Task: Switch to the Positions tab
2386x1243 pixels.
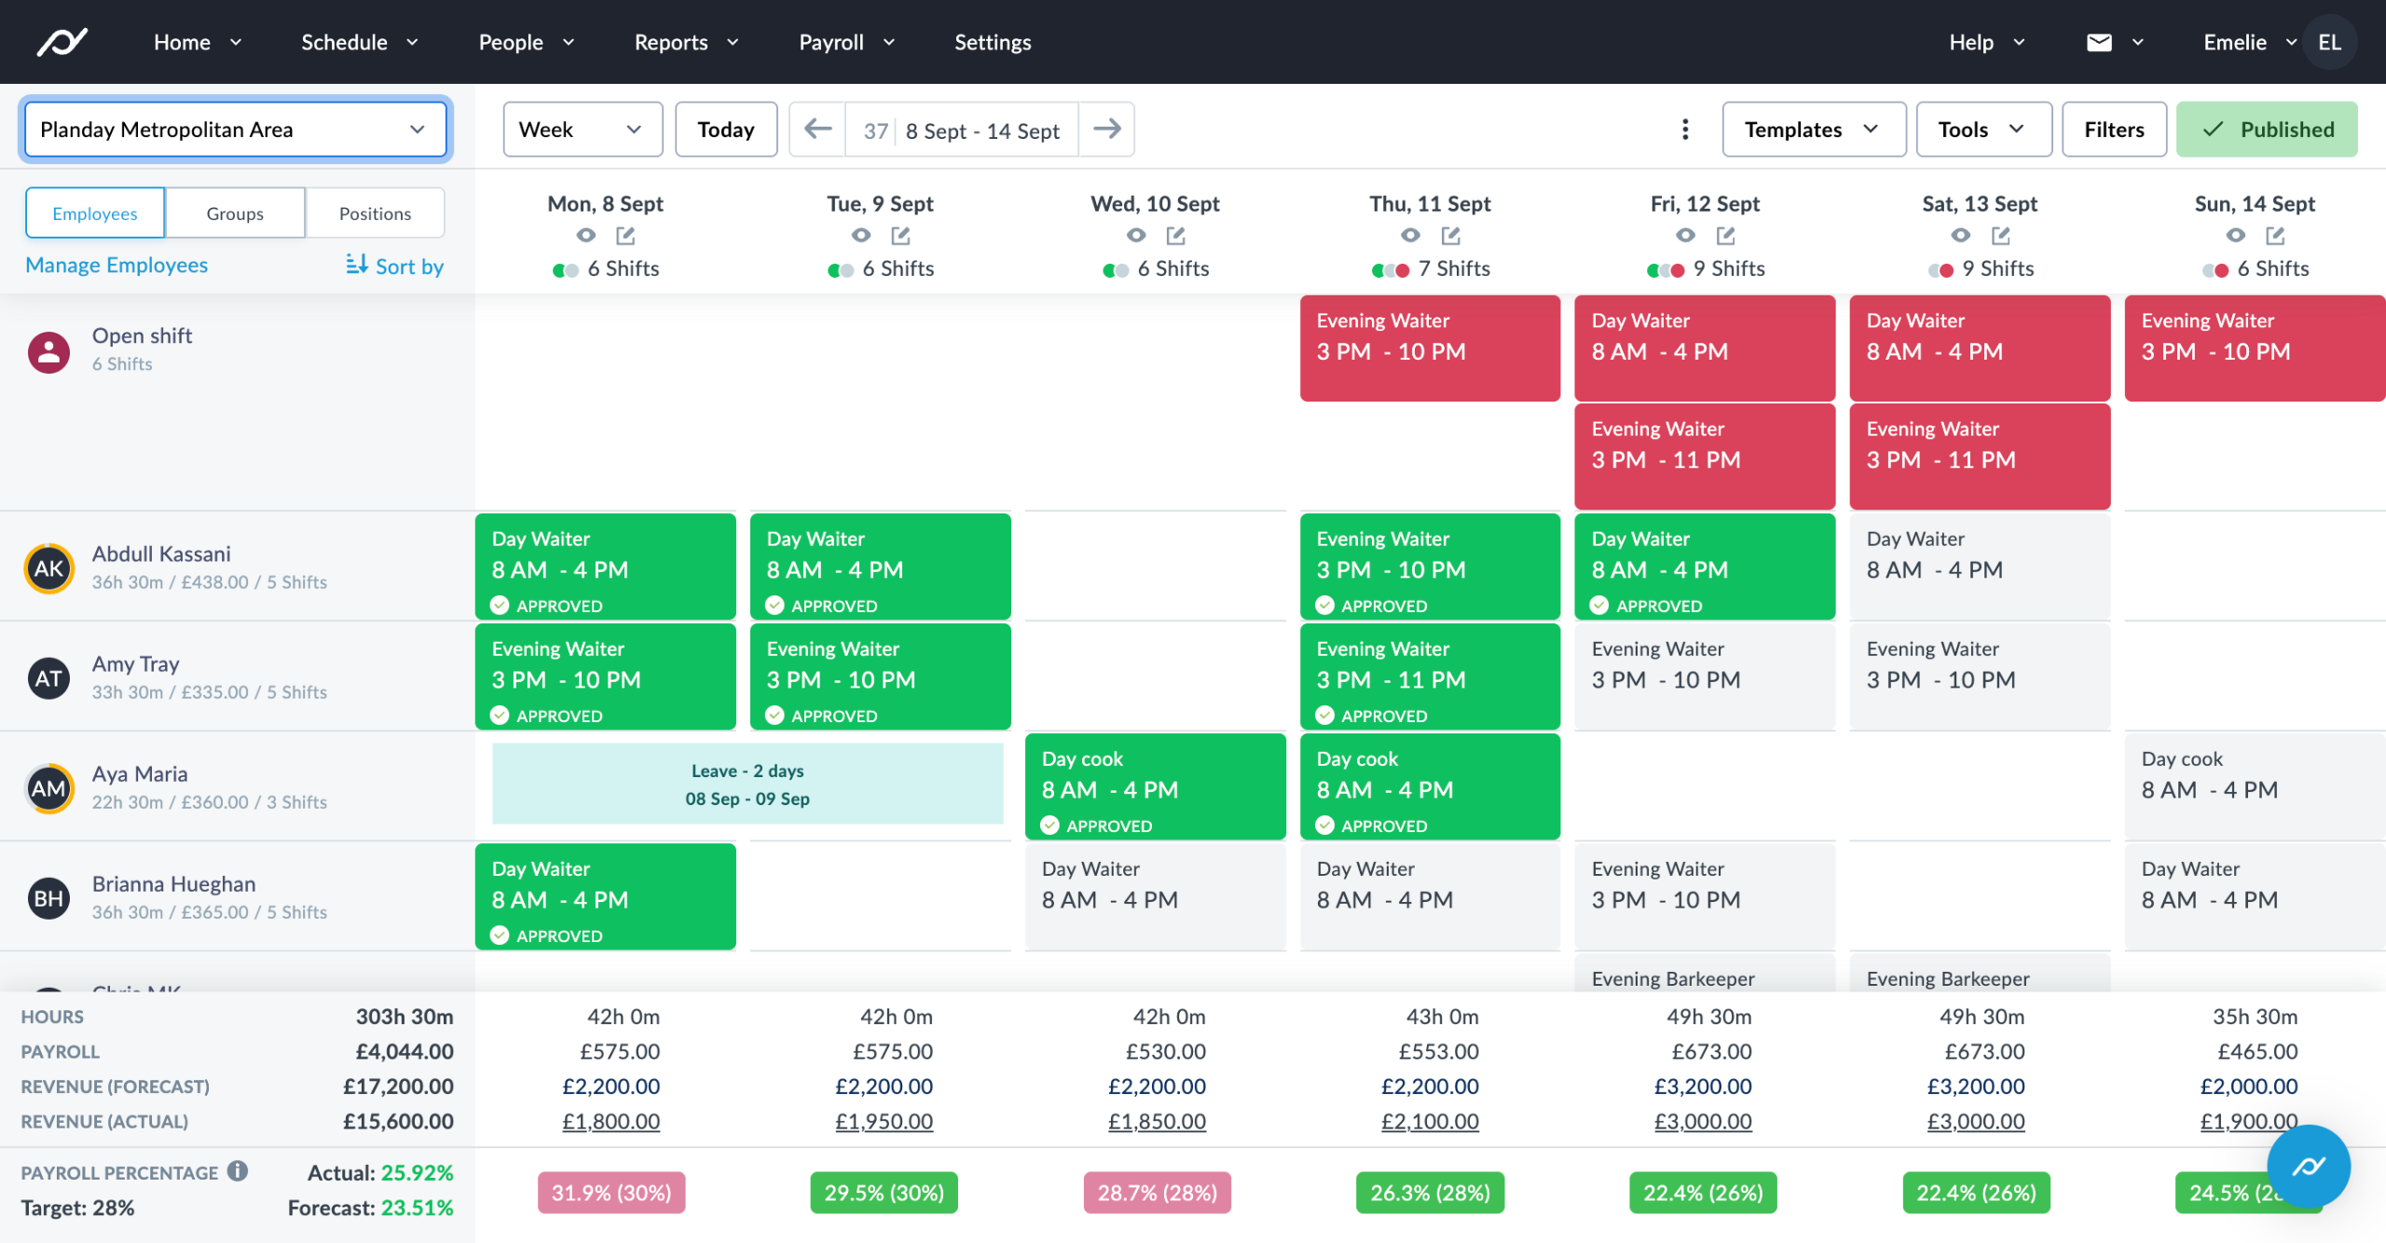Action: click(375, 212)
